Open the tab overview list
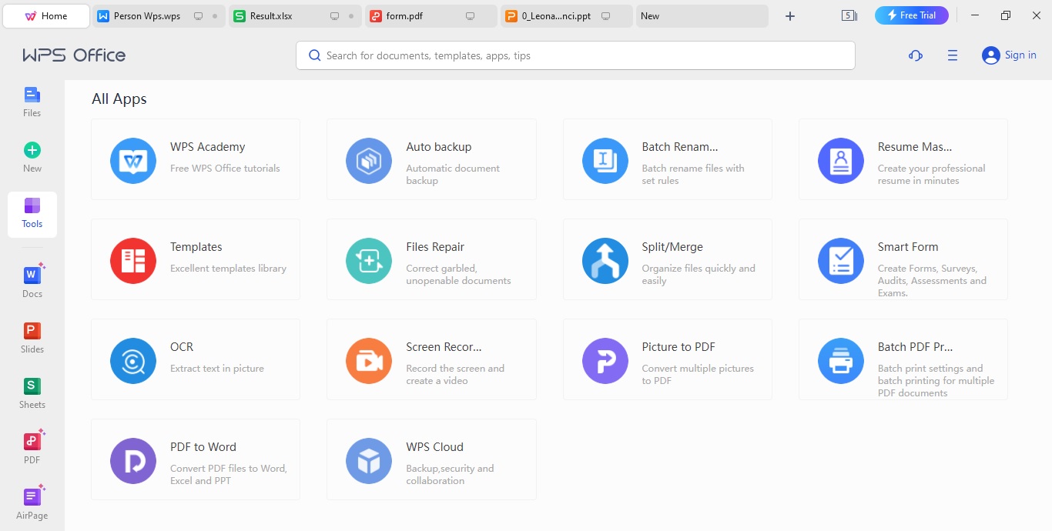This screenshot has width=1052, height=531. [848, 15]
